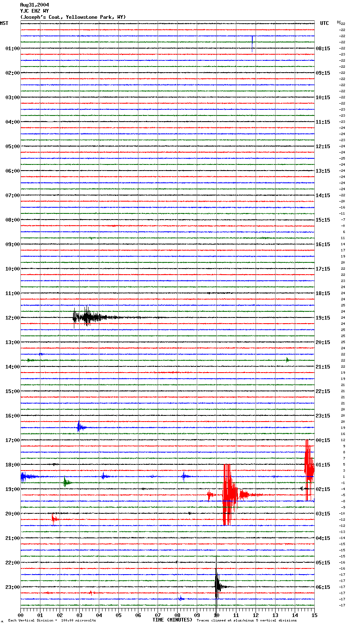347x626 pixels.
Task: Click the 06:15 UTC time label
Action: (x=323, y=587)
